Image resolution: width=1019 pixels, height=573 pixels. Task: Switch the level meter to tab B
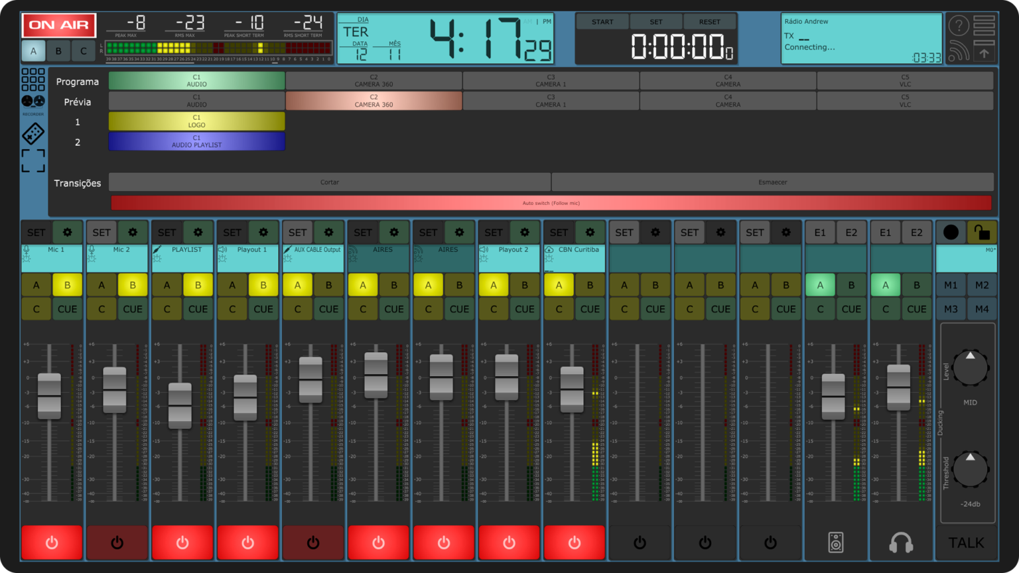[58, 50]
